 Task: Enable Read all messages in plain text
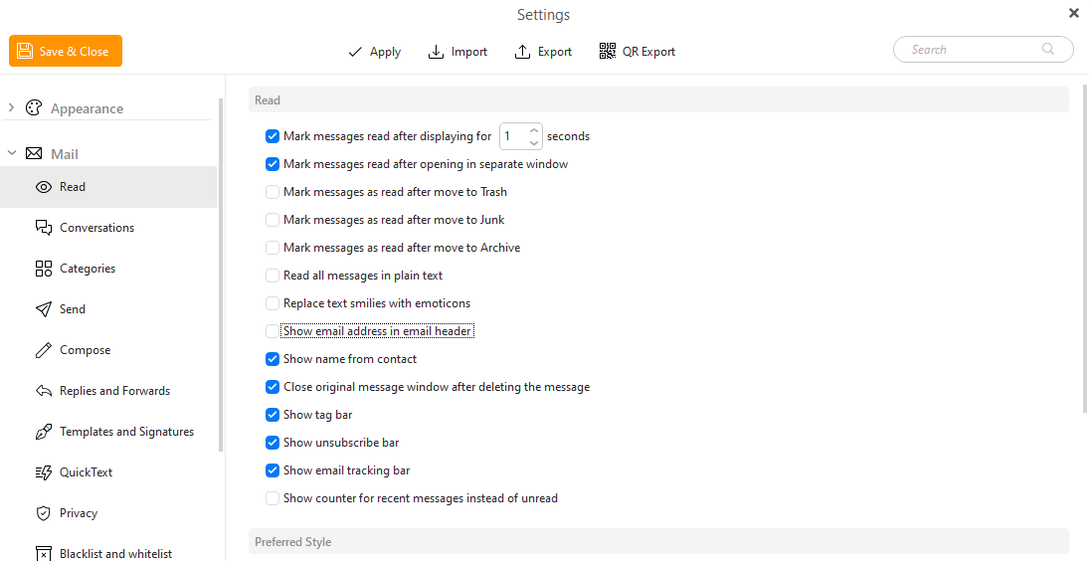[272, 276]
